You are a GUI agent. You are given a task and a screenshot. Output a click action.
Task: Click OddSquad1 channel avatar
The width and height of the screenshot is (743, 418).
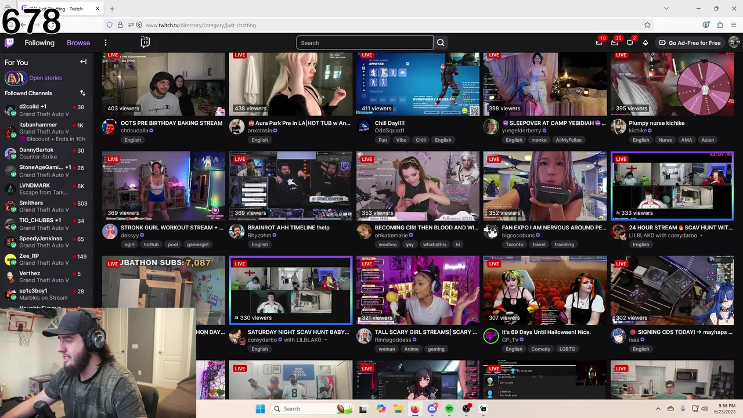(364, 127)
